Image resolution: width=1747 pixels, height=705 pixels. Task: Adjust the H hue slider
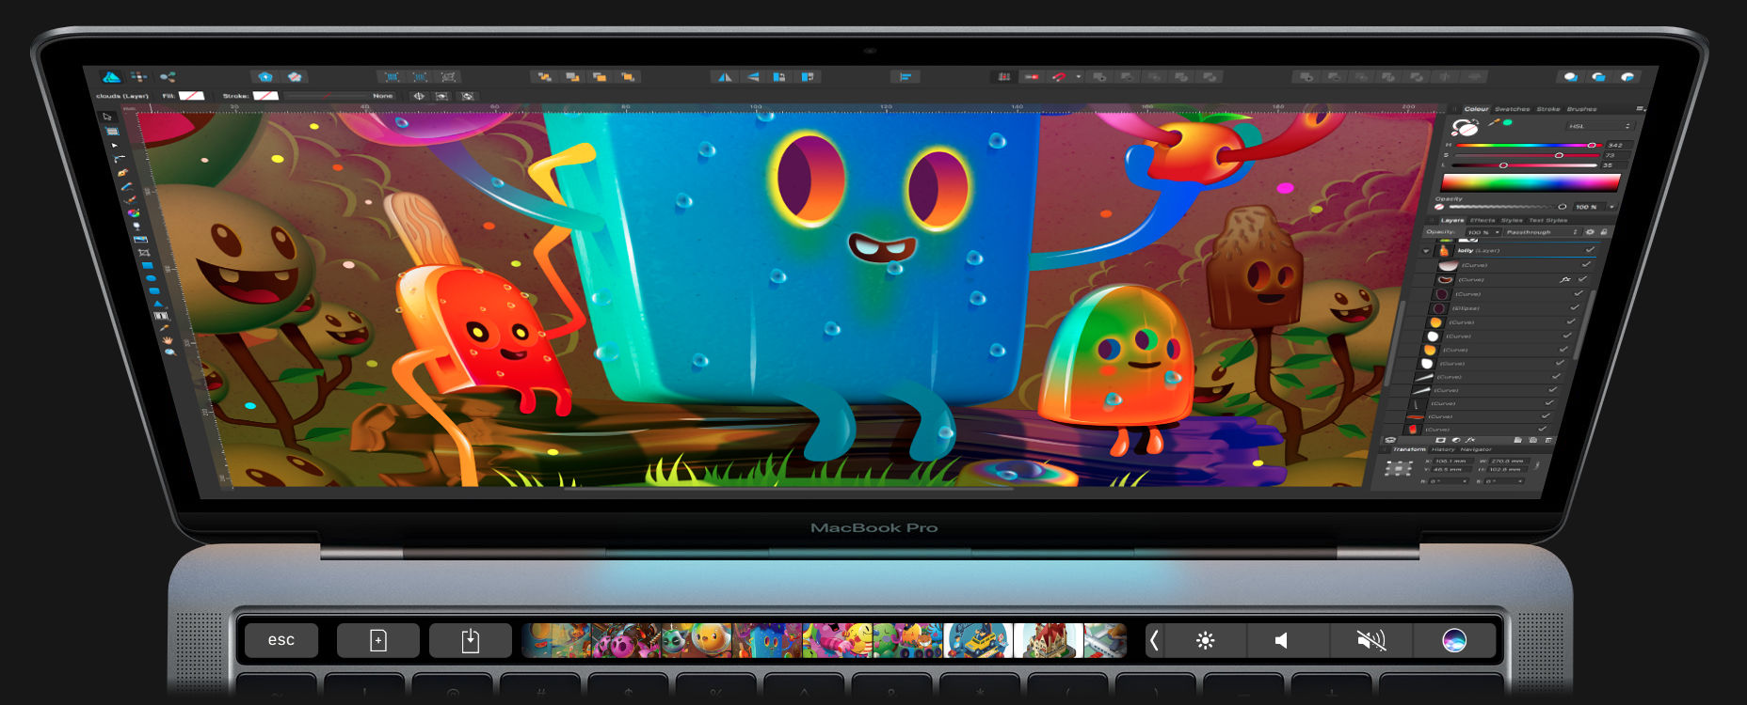1529,146
